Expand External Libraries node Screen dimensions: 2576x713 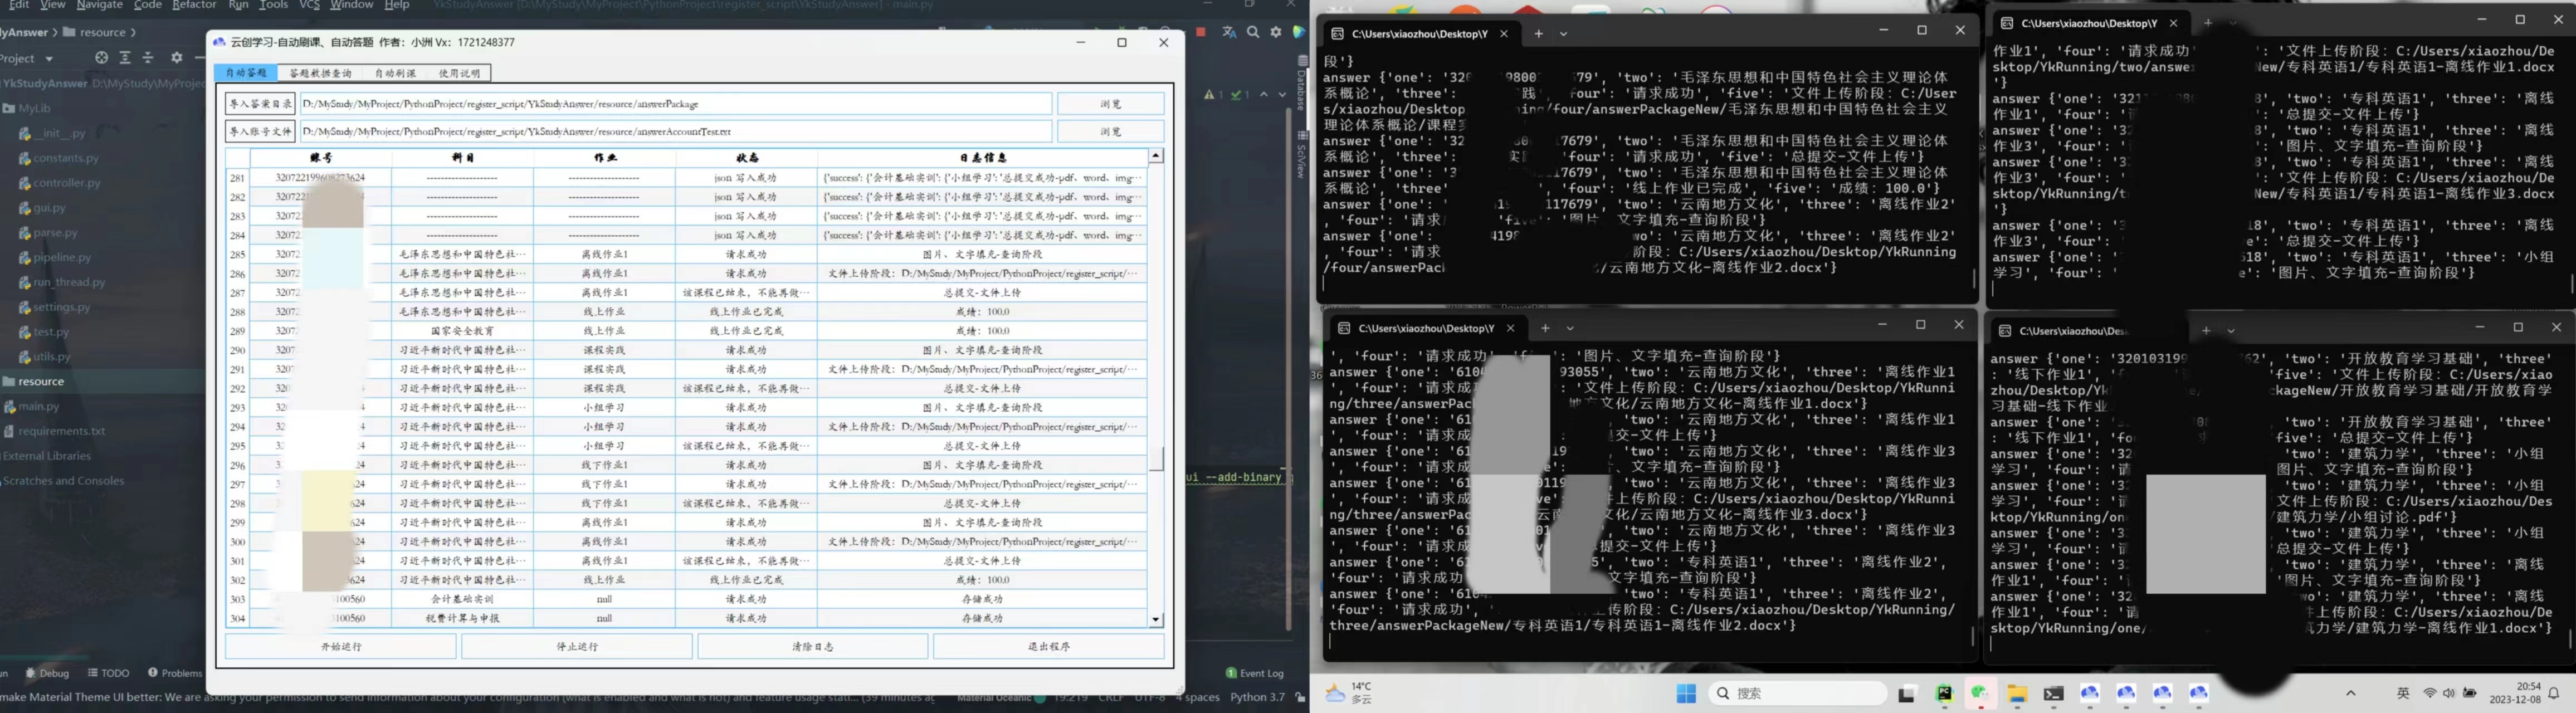[x=47, y=456]
